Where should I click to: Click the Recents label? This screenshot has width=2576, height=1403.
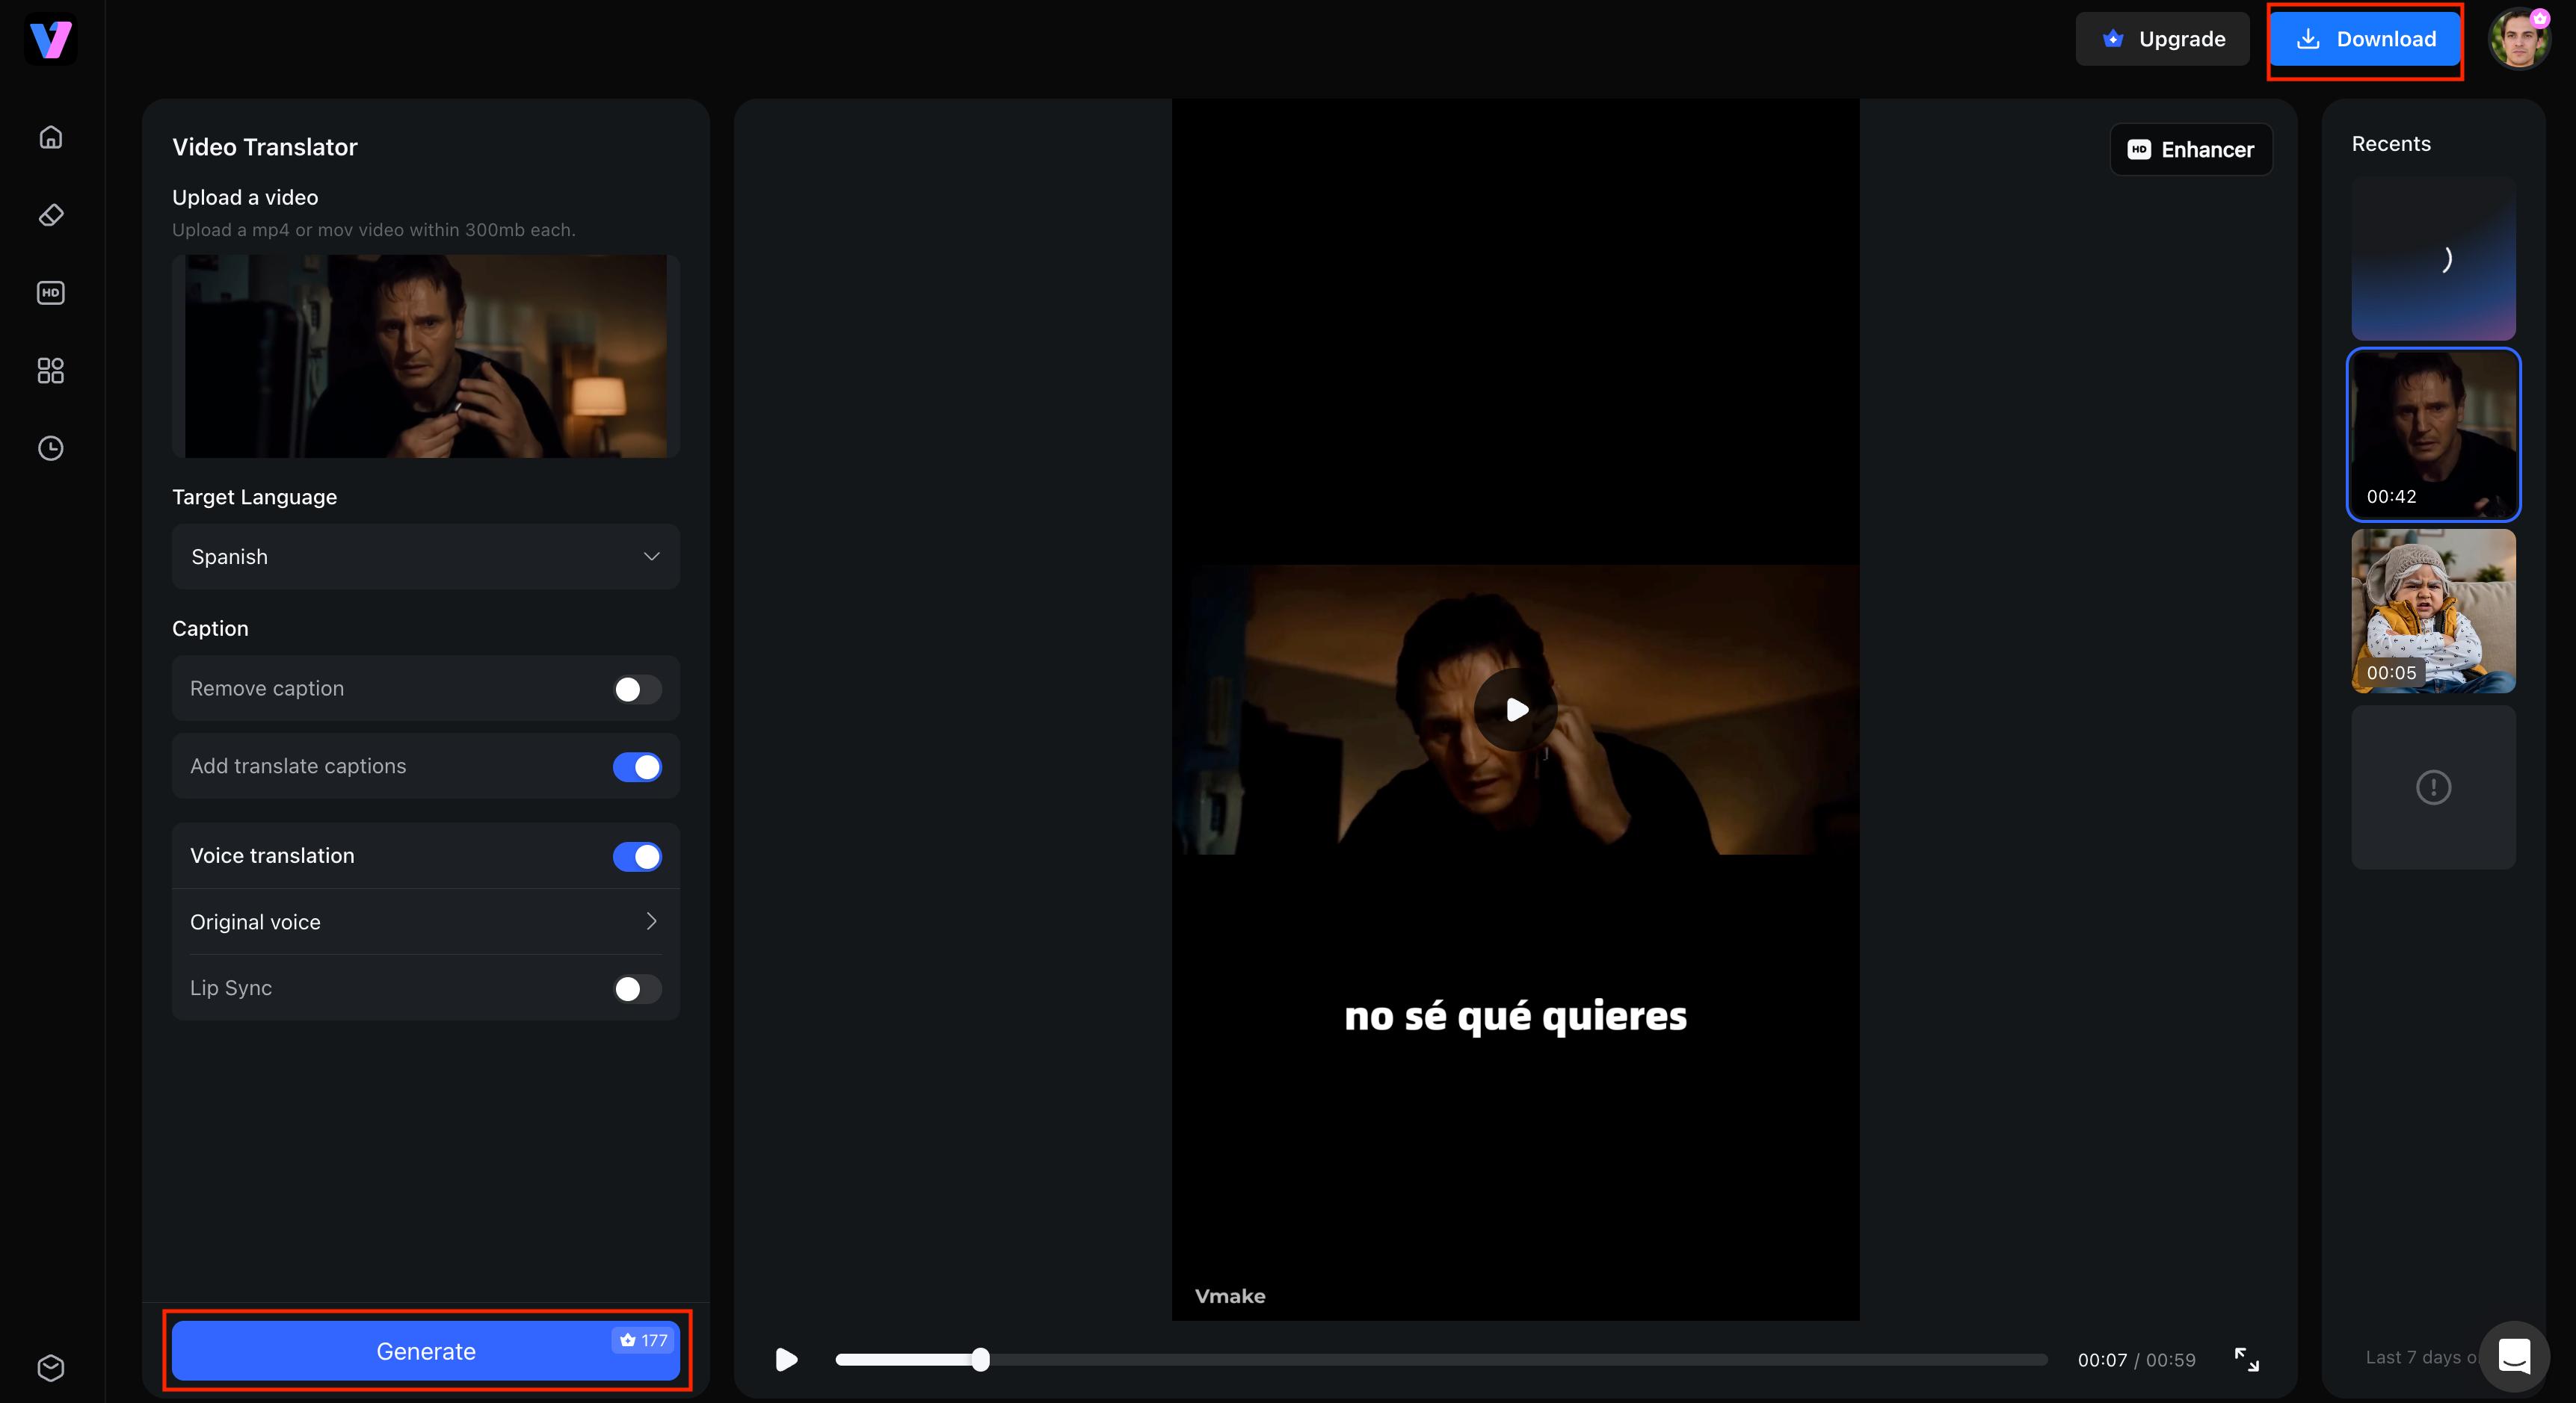click(x=2391, y=144)
